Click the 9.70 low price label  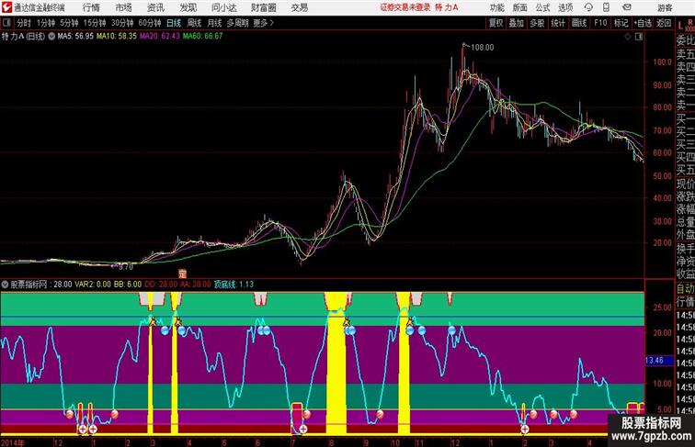[x=126, y=267]
